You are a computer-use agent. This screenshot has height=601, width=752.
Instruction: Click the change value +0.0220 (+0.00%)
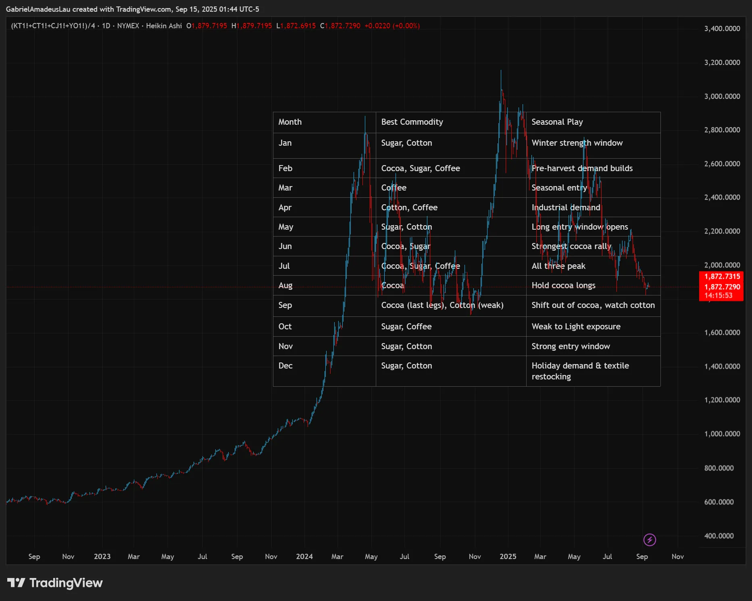(392, 26)
